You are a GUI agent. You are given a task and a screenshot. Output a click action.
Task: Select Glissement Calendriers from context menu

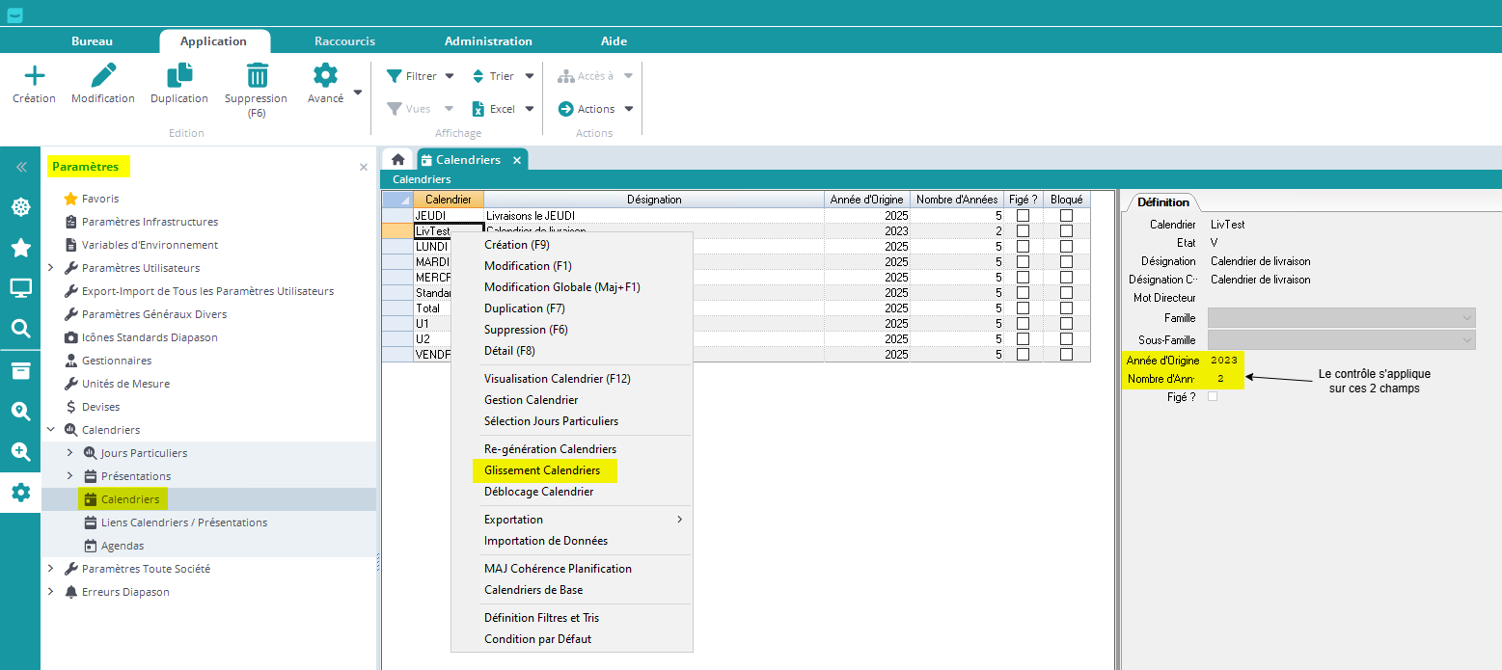[x=542, y=470]
